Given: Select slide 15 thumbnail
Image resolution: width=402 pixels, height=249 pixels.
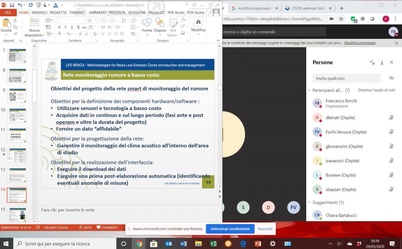Looking at the screenshot, I should pyautogui.click(x=17, y=215).
